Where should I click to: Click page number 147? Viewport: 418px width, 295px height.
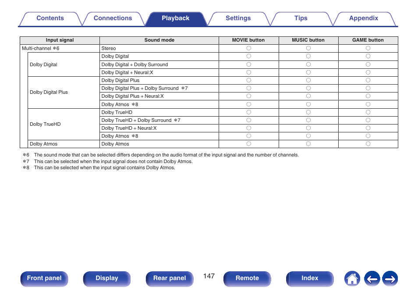[209, 276]
